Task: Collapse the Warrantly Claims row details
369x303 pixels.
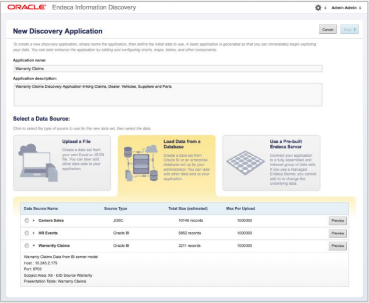Action: (x=34, y=246)
